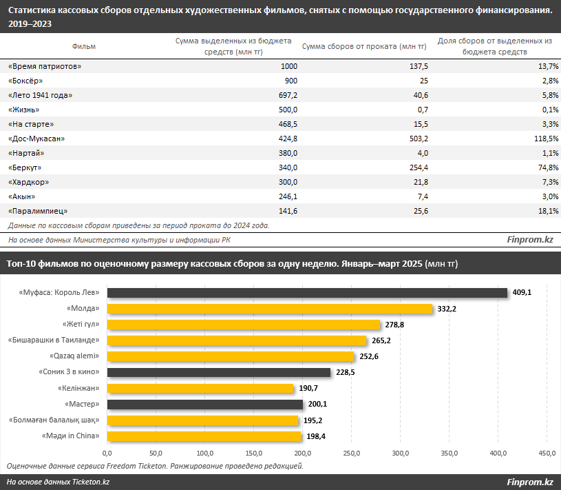Click the dark «Соник 3 в кино» bar
This screenshot has height=490, width=561.
tap(218, 372)
